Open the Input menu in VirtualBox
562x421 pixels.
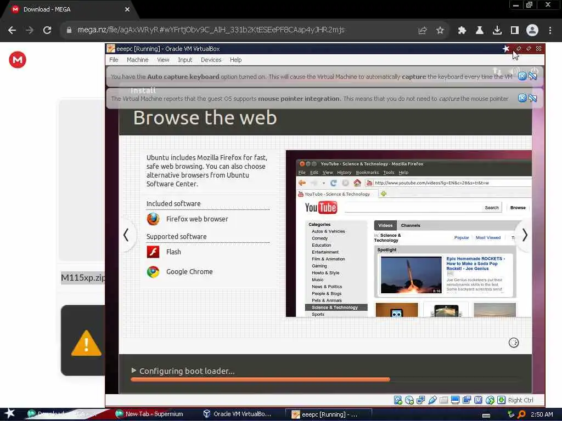pyautogui.click(x=185, y=60)
